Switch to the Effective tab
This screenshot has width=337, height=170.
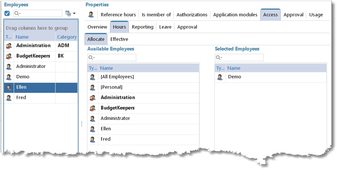(x=119, y=39)
